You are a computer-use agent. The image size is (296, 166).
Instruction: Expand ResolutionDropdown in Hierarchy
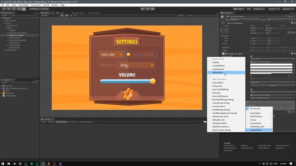(8, 33)
